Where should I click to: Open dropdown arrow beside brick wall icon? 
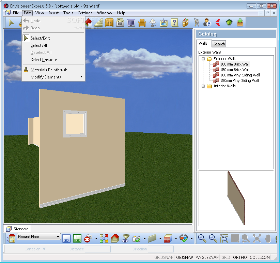[x=176, y=238]
